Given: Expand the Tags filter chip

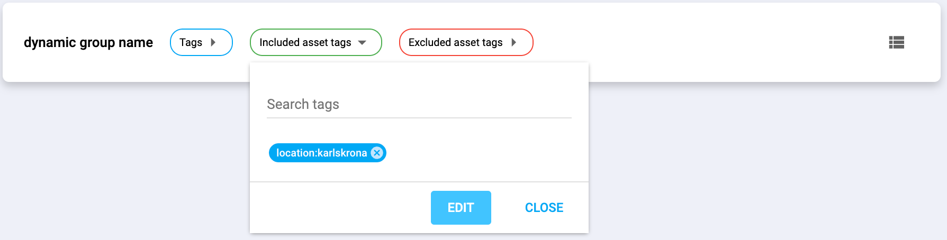Looking at the screenshot, I should click(x=201, y=42).
